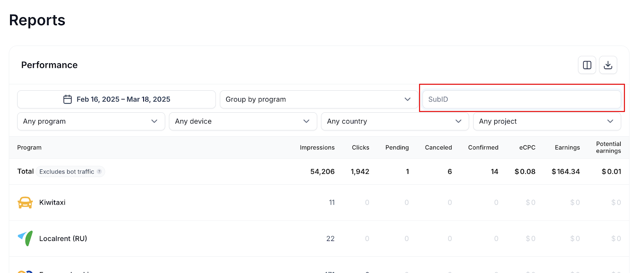Sort by the Pending column header
The width and height of the screenshot is (640, 273).
(x=397, y=147)
